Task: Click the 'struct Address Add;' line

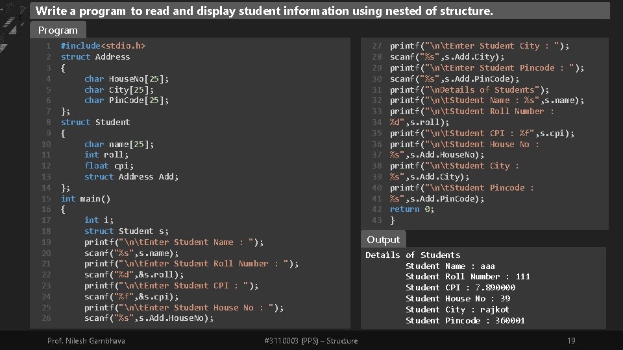Action: pos(131,176)
